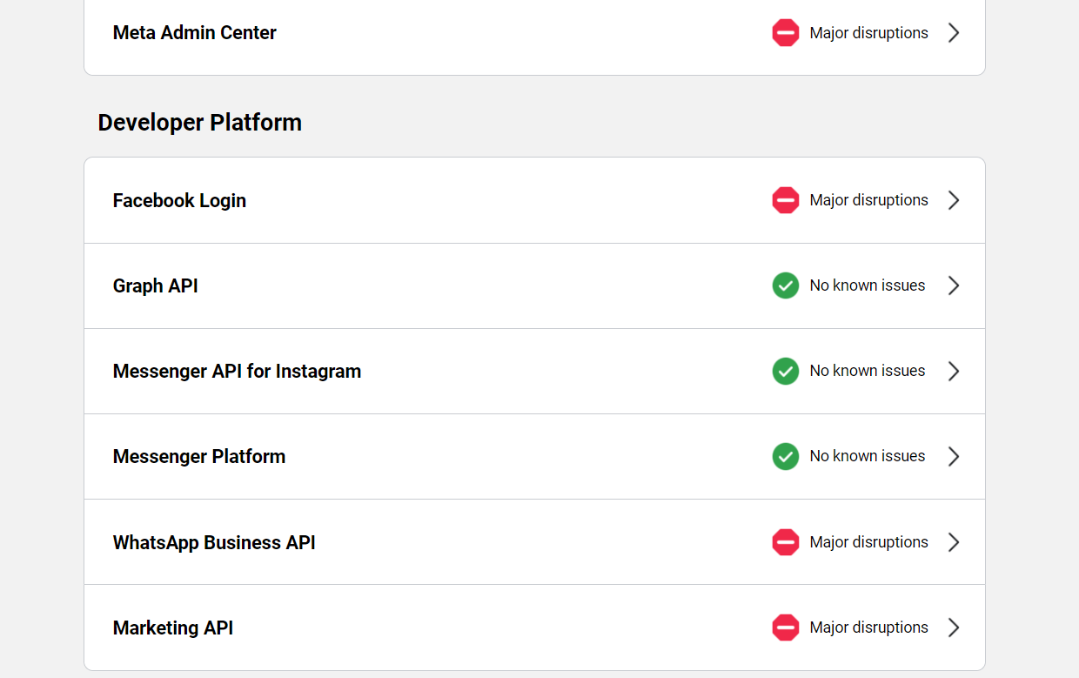Click the red stop icon for Meta Admin Center
Screen dimensions: 1079x678
point(785,33)
